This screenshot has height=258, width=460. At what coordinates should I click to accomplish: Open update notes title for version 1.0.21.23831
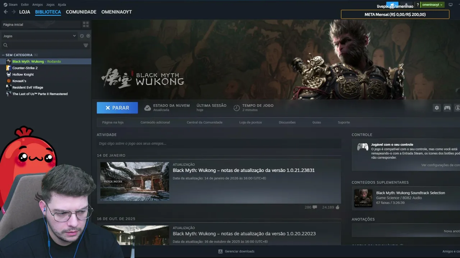(244, 170)
